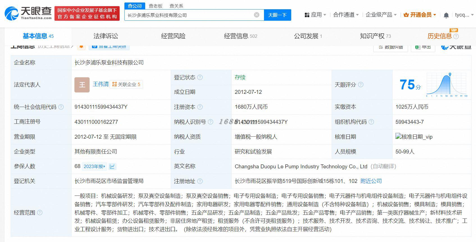Click the 导出 export button
This screenshot has height=242, width=476.
(423, 47)
